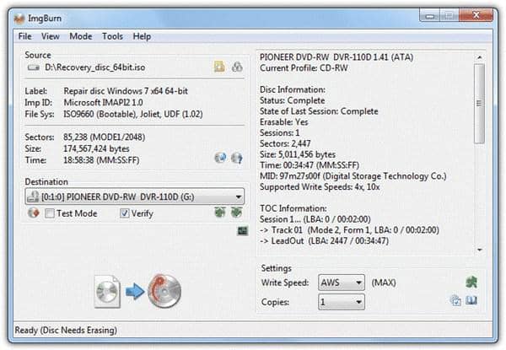Expand the Write Speed AWS dropdown
Image resolution: width=506 pixels, height=350 pixels.
pyautogui.click(x=342, y=283)
